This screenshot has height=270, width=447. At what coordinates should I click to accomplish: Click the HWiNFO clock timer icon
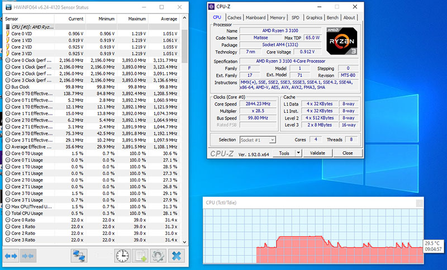click(122, 255)
